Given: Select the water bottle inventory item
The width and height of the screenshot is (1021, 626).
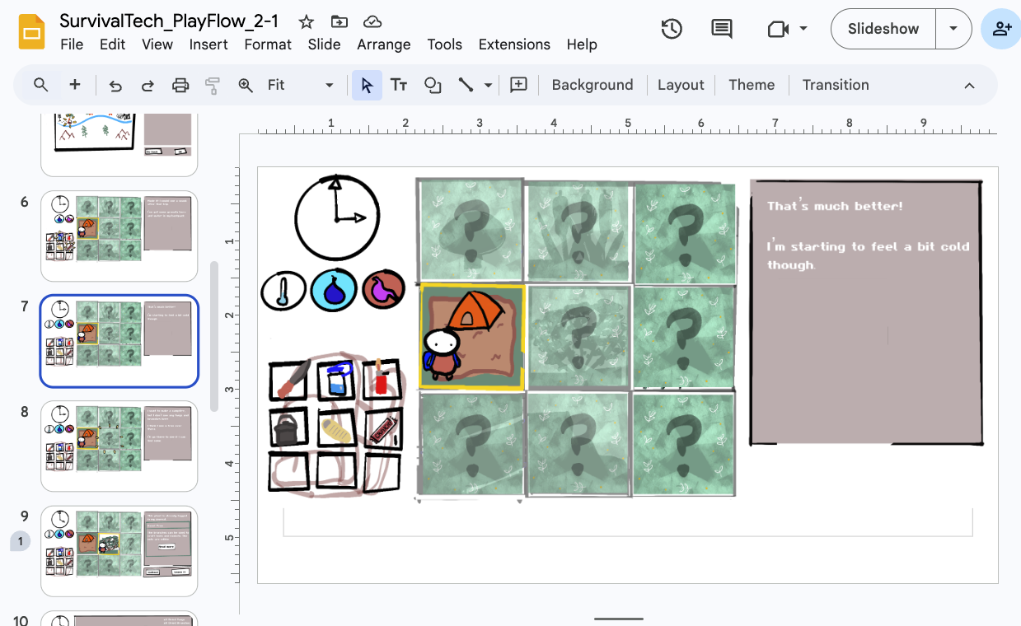Looking at the screenshot, I should [335, 380].
